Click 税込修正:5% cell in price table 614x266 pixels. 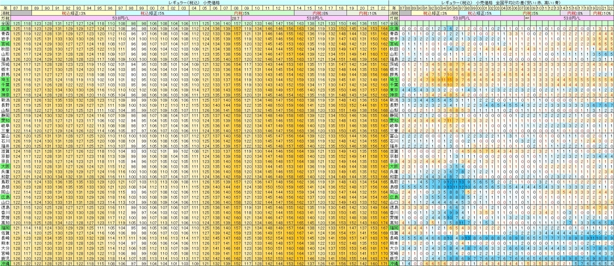152,13
